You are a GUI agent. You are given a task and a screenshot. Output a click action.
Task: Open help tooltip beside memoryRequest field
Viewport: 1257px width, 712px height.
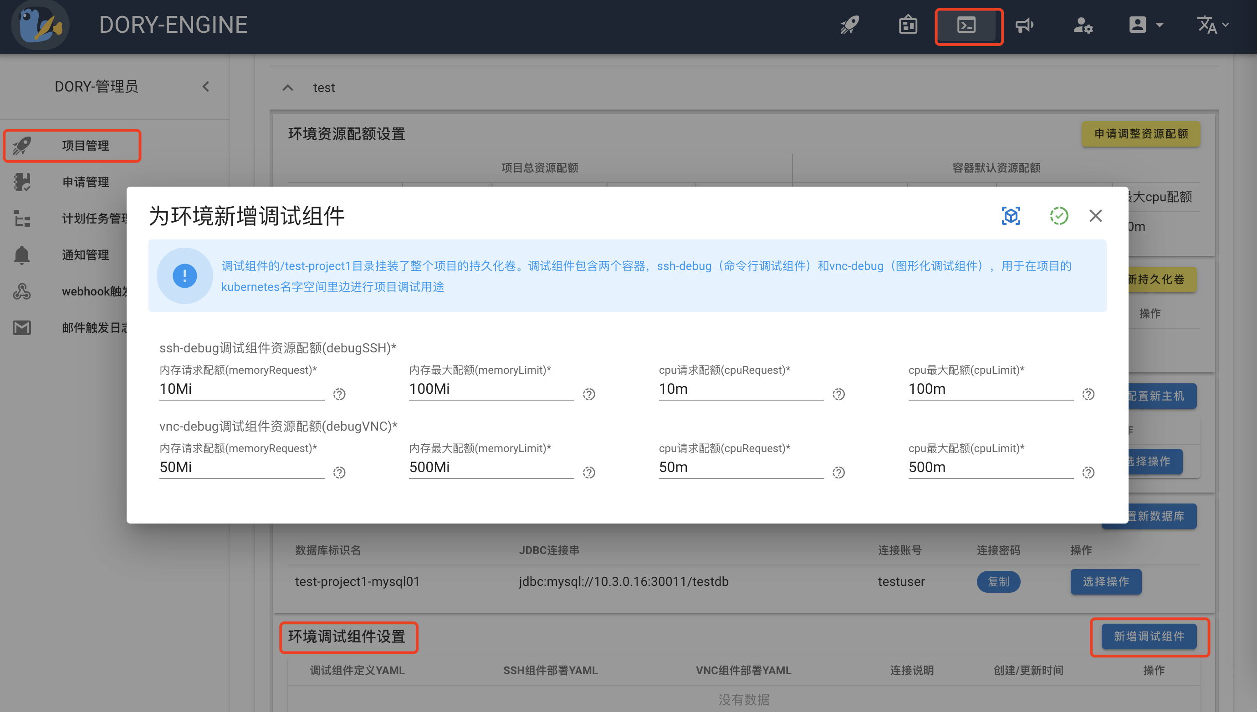tap(339, 394)
